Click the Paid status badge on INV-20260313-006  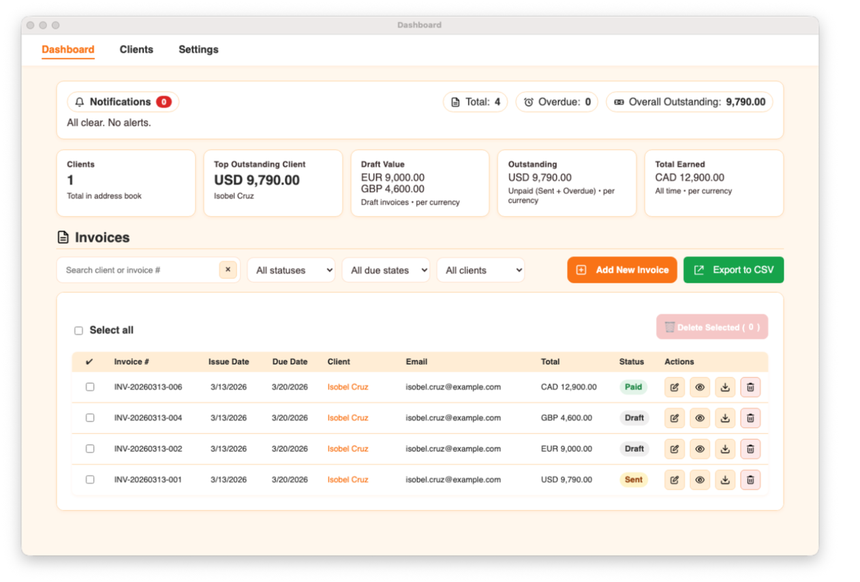633,387
